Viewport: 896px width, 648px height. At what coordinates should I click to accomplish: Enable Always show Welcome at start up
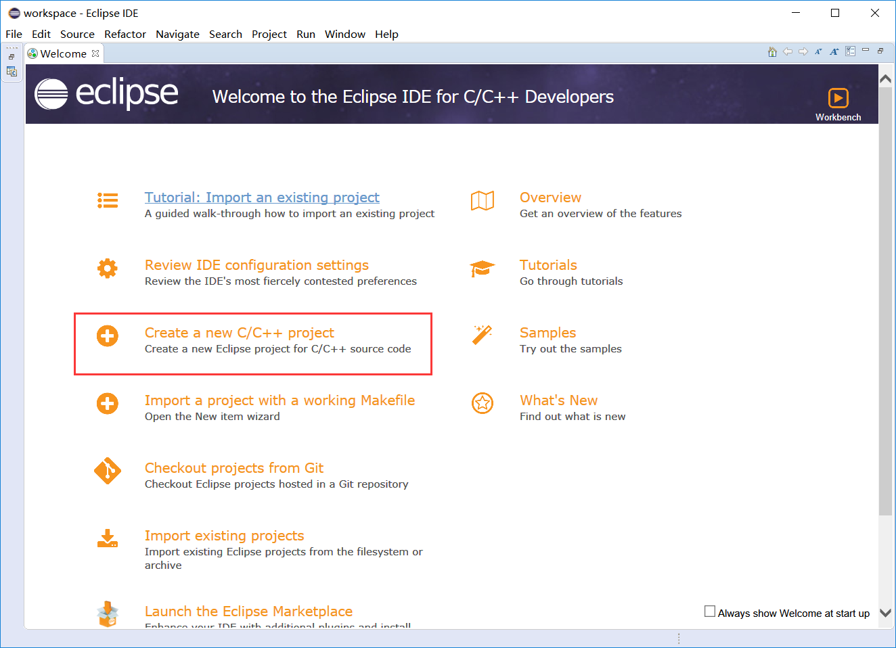point(710,611)
